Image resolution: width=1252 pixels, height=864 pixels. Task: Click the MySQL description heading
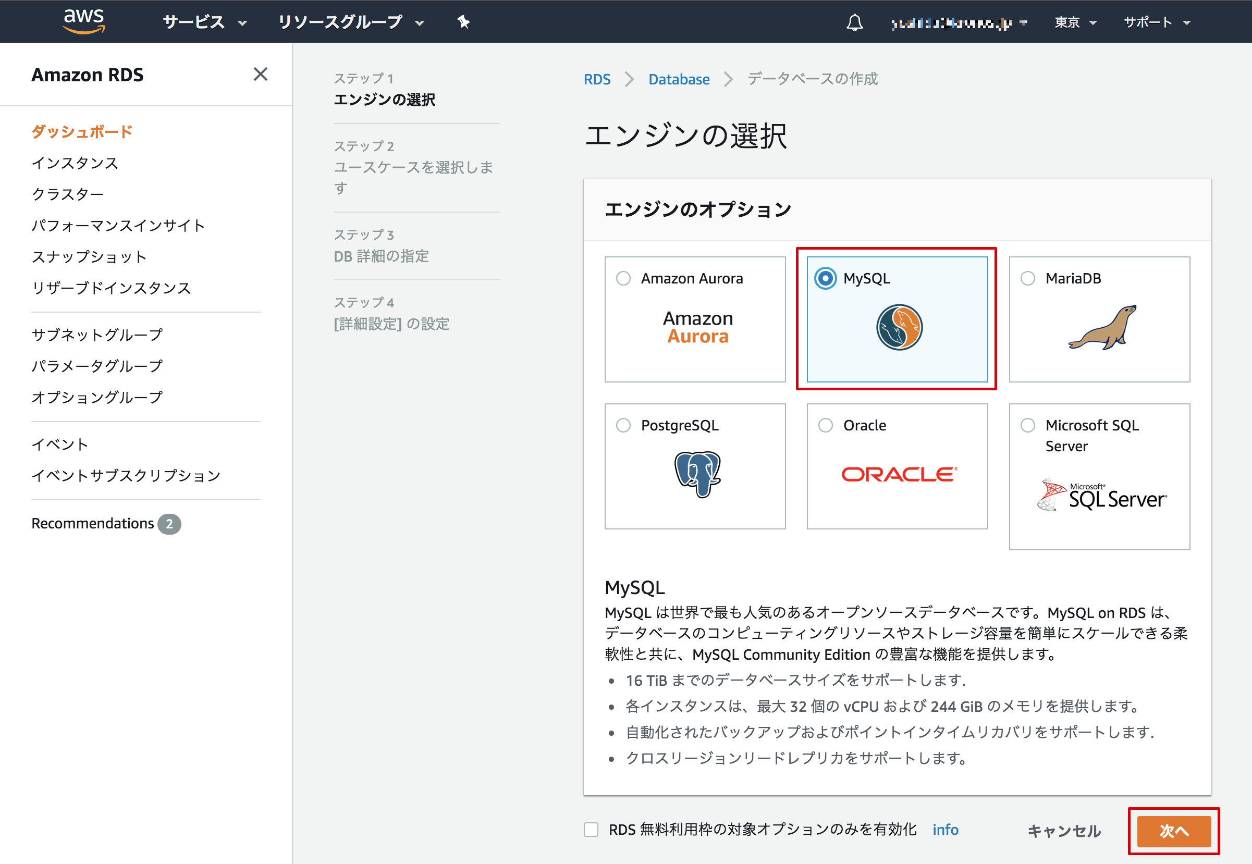tap(634, 587)
